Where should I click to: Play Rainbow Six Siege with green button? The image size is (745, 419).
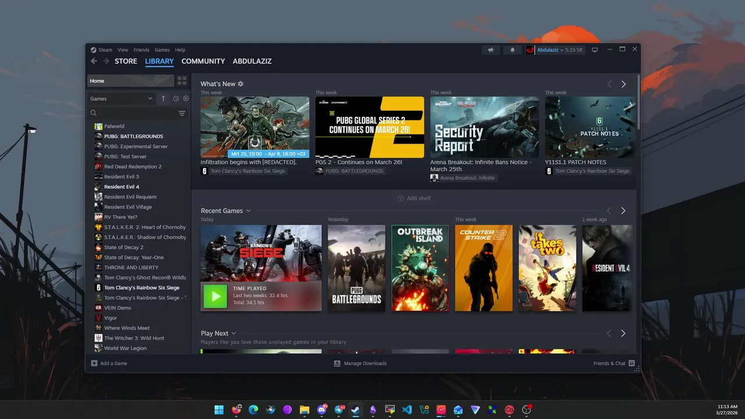click(215, 296)
